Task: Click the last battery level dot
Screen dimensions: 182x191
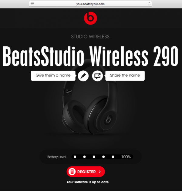Action: [113, 157]
